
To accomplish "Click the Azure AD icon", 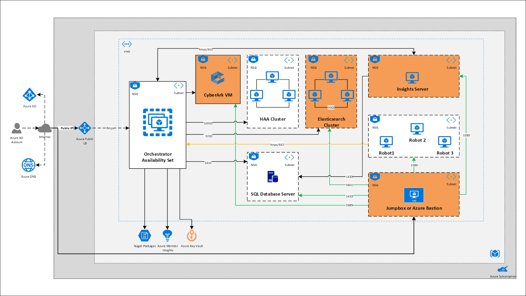I will (29, 95).
